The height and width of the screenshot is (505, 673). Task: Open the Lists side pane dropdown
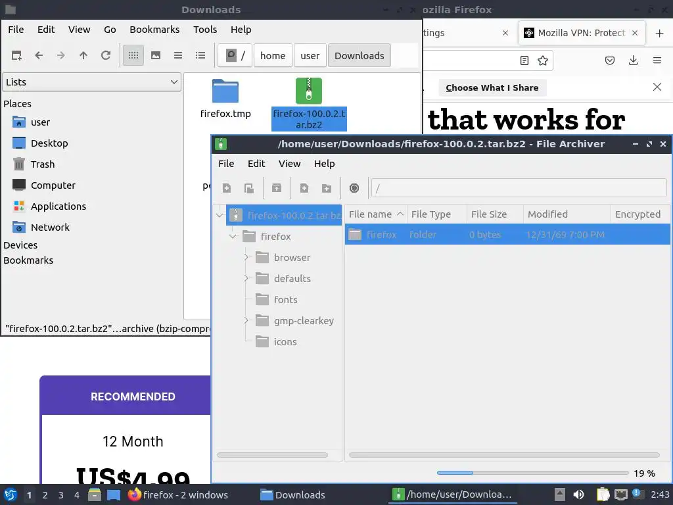[92, 82]
